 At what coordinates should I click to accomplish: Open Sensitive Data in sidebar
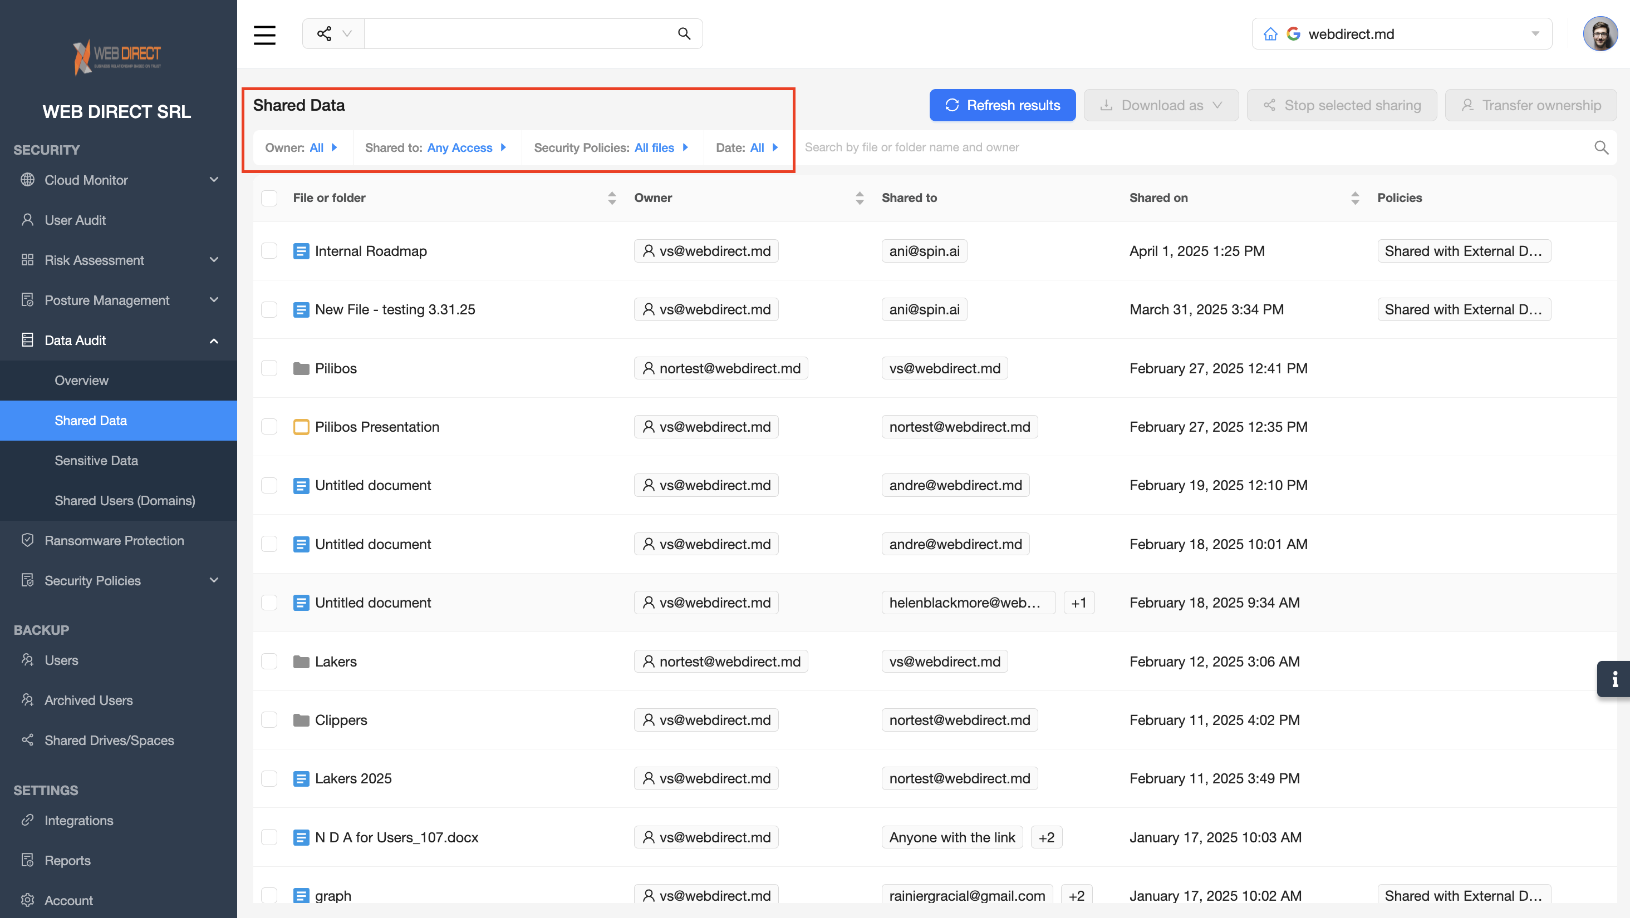96,460
